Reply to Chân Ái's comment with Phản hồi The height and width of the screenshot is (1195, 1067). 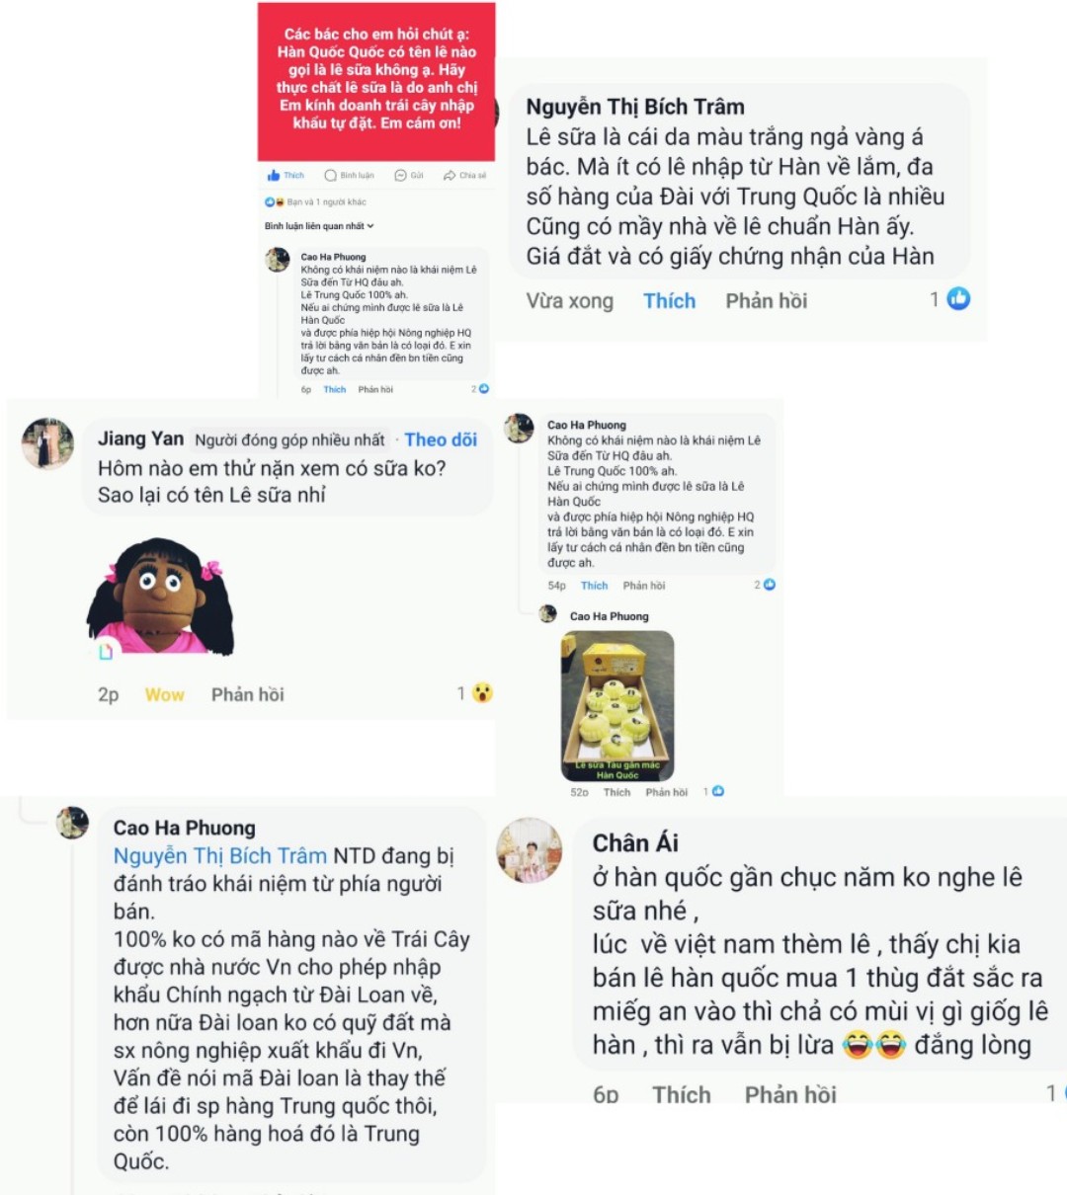click(790, 1094)
